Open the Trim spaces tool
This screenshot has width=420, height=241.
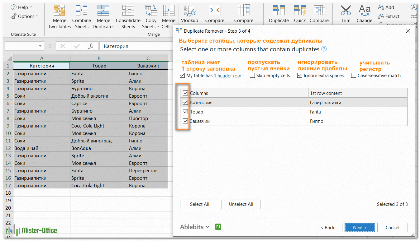point(346,11)
